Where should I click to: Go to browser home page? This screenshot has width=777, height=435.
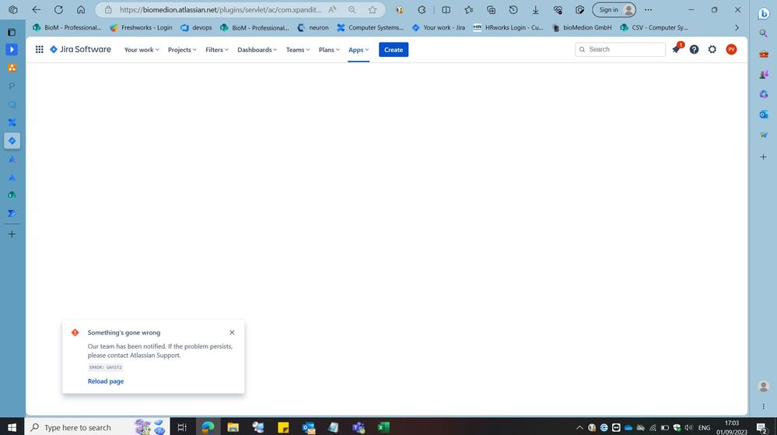[x=81, y=10]
